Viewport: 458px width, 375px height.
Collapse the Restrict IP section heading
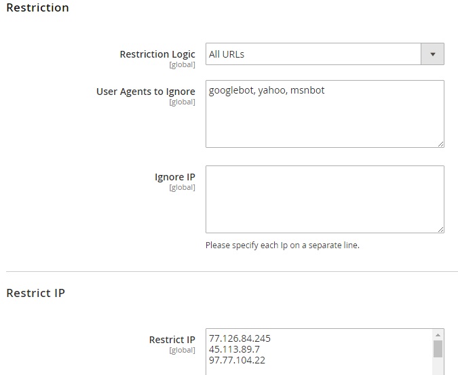click(35, 293)
